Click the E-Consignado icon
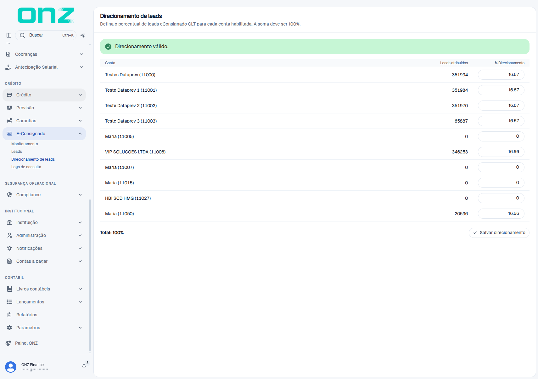 (x=9, y=134)
